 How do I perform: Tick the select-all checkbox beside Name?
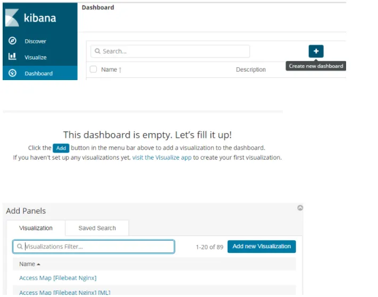click(94, 69)
